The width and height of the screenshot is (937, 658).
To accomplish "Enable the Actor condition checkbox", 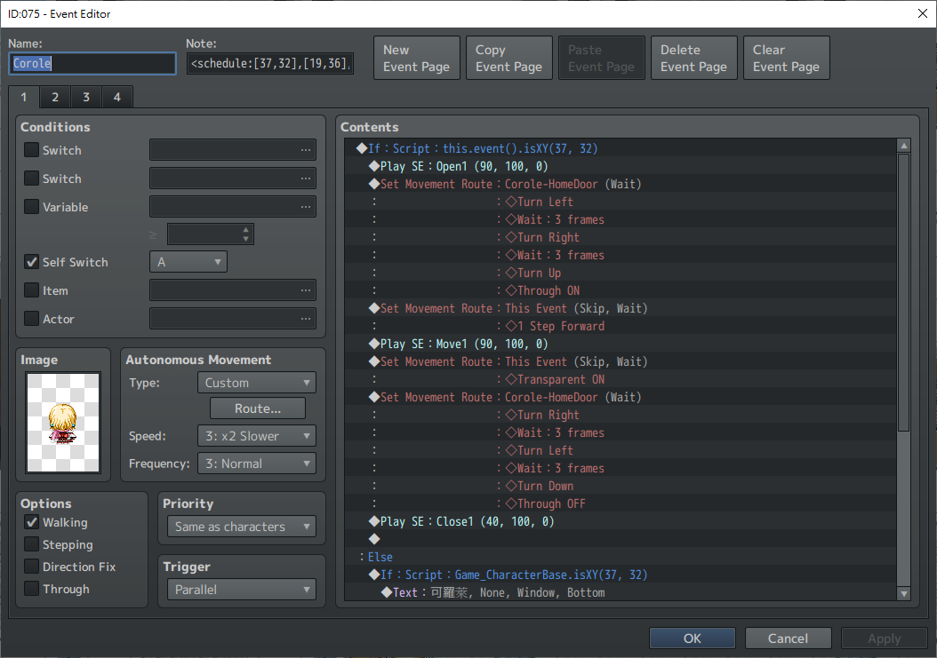I will coord(31,318).
